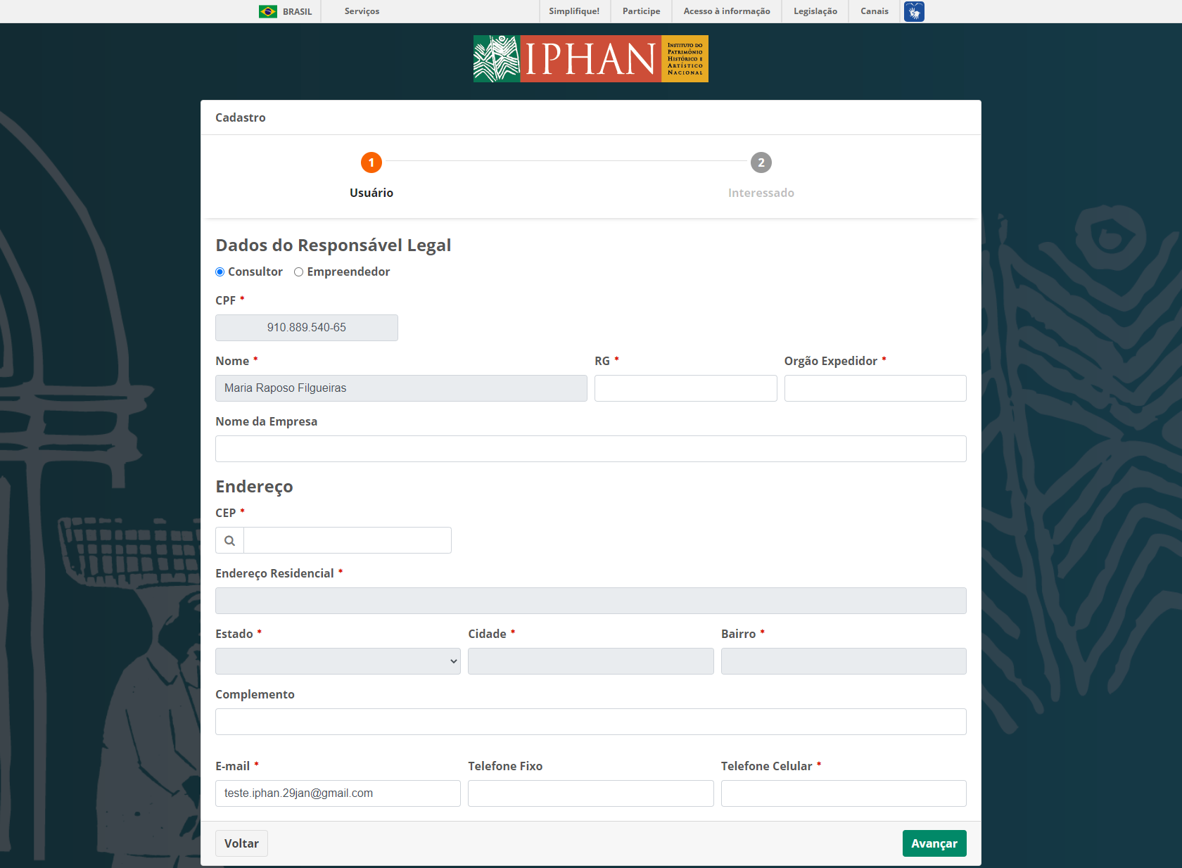Focus the Telefone Fixo input field
Viewport: 1182px width, 868px height.
[x=591, y=793]
